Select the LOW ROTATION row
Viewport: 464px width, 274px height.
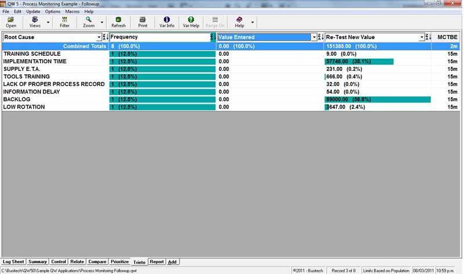click(231, 107)
